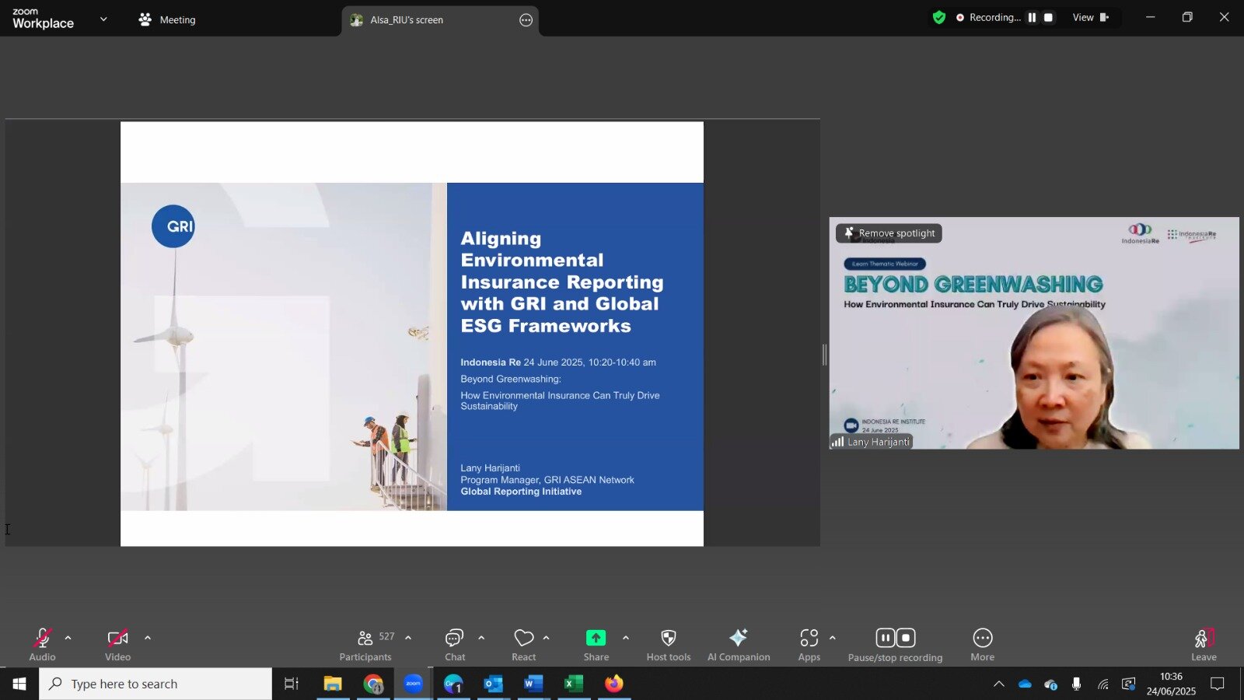The height and width of the screenshot is (700, 1244).
Task: Open Task View on taskbar
Action: point(292,684)
